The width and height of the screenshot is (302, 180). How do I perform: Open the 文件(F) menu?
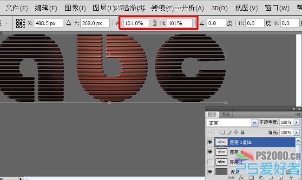pos(17,8)
